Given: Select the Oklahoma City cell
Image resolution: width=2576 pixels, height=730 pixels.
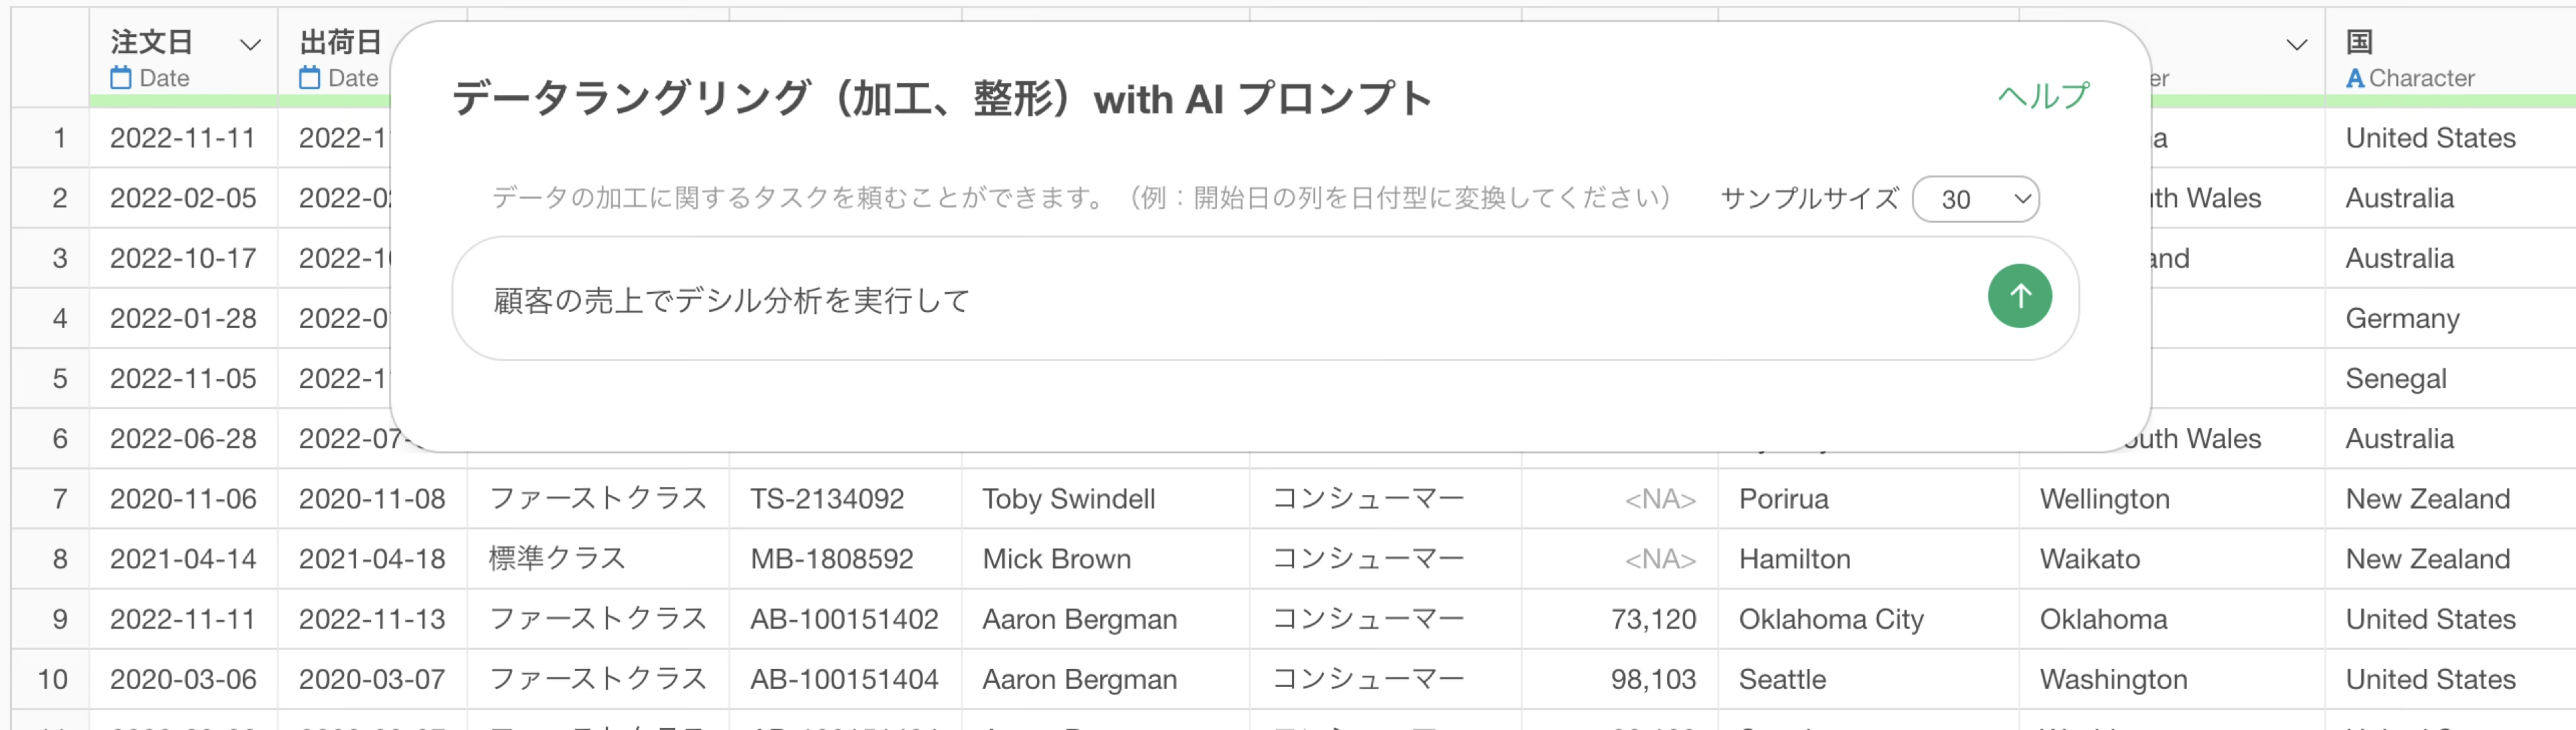Looking at the screenshot, I should pyautogui.click(x=1830, y=619).
